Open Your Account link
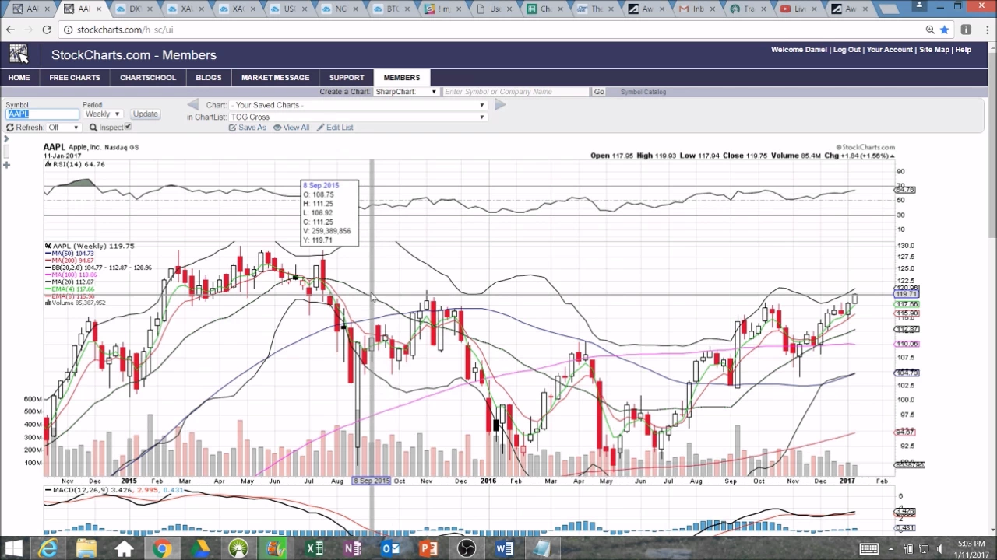The image size is (997, 560). (x=890, y=50)
